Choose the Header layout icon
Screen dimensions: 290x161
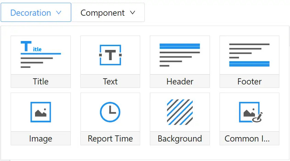(x=180, y=55)
